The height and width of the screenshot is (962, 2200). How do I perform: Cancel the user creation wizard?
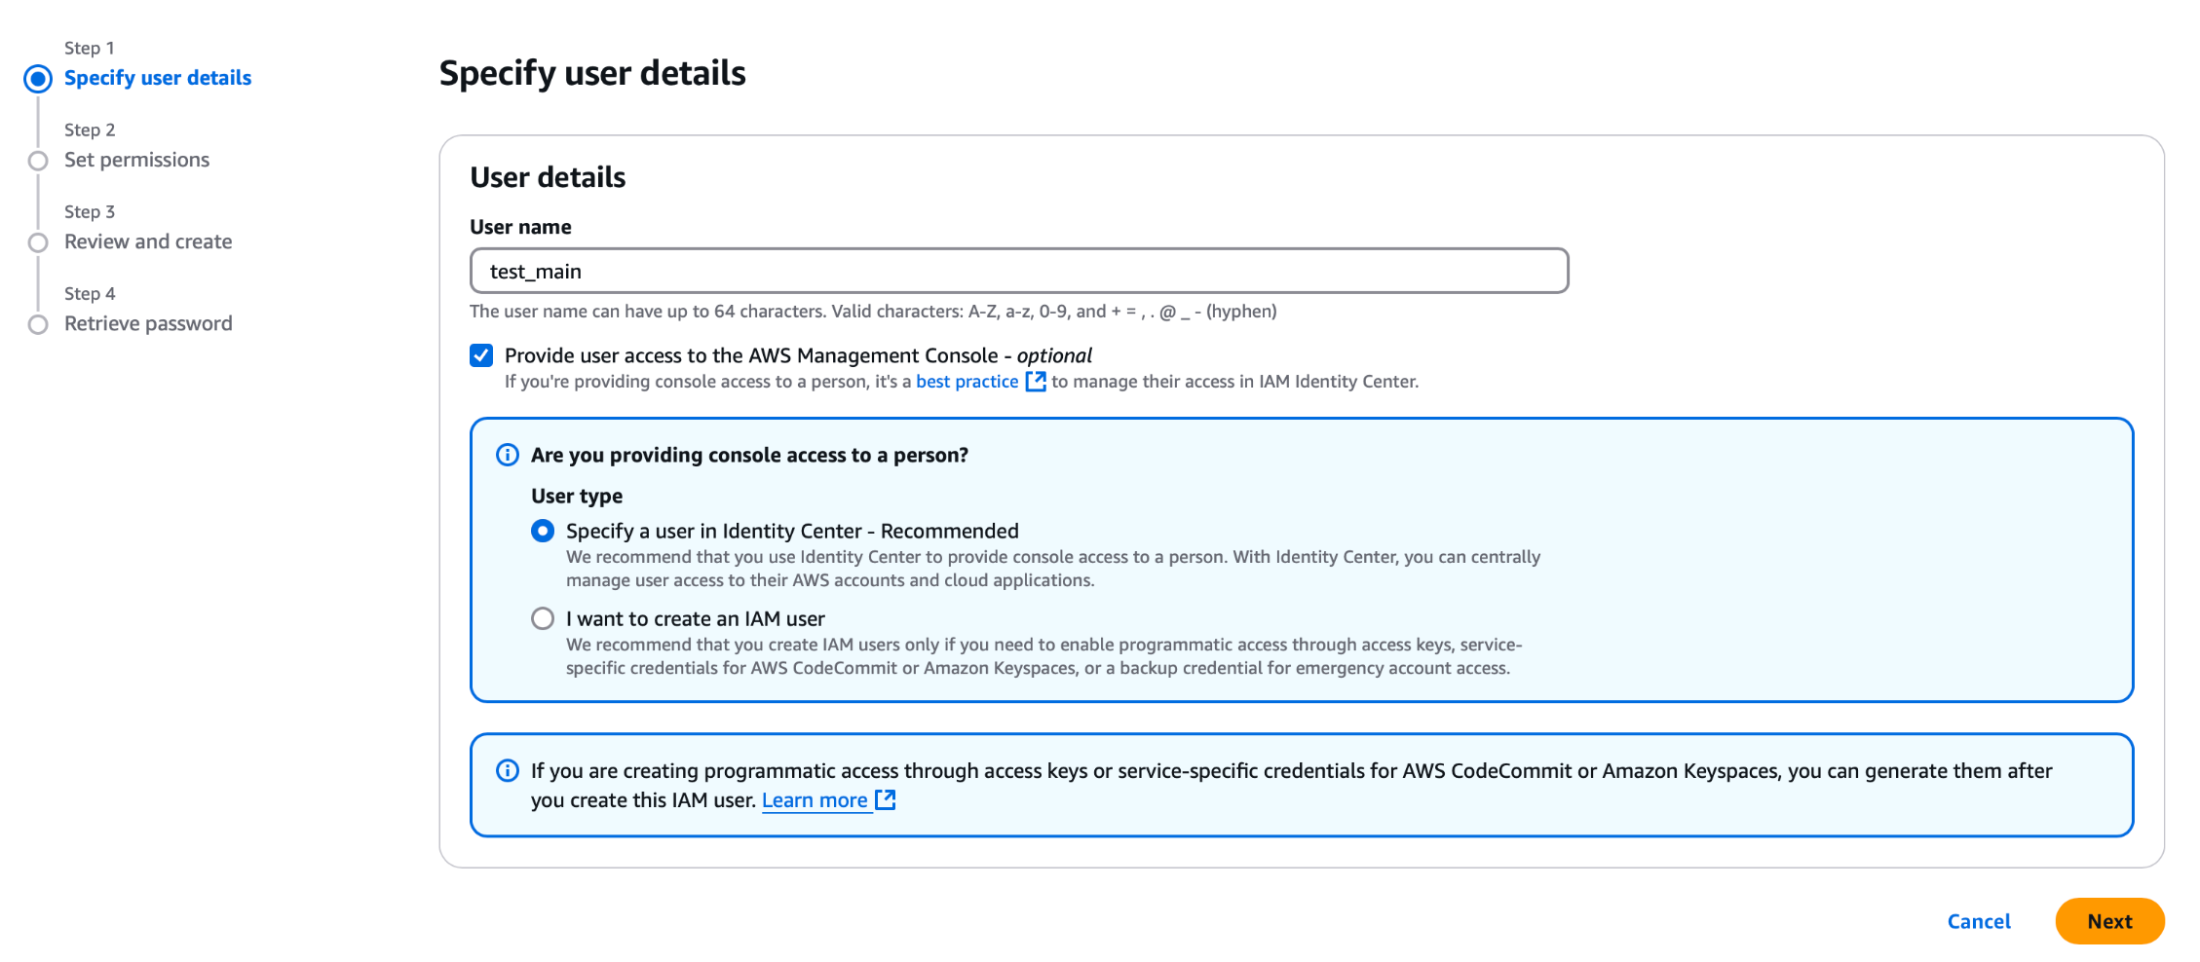pyautogui.click(x=1978, y=921)
